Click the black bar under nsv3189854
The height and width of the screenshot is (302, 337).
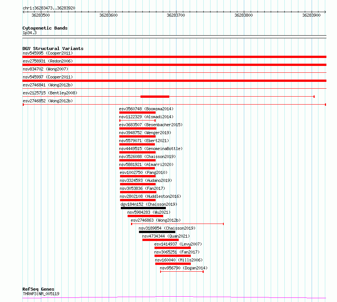pos(157,232)
